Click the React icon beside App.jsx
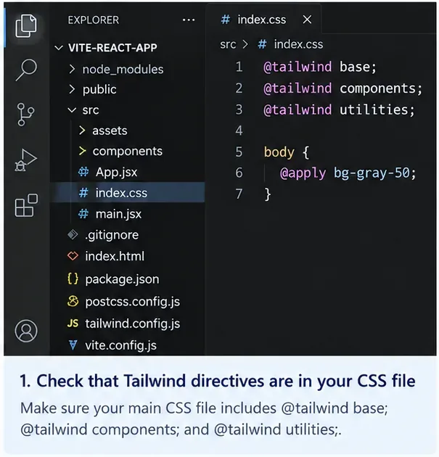 83,172
